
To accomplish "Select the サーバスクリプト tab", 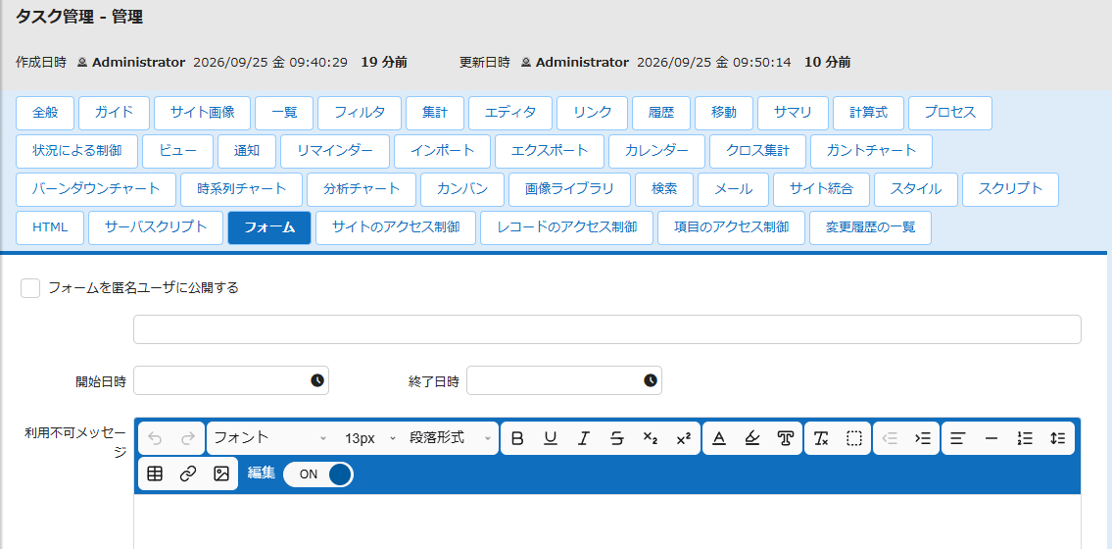I will coord(156,227).
